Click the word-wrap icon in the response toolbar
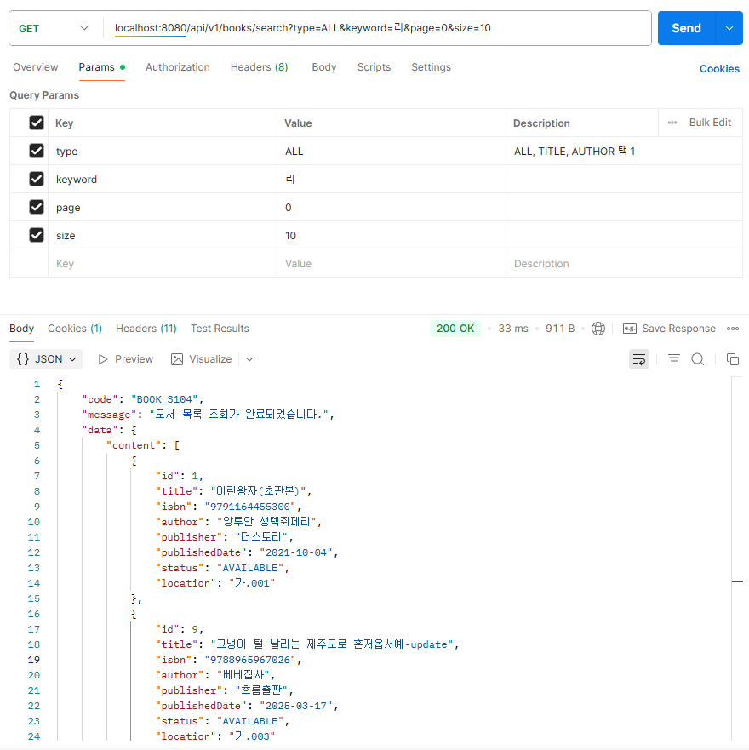This screenshot has height=750, width=749. 638,359
